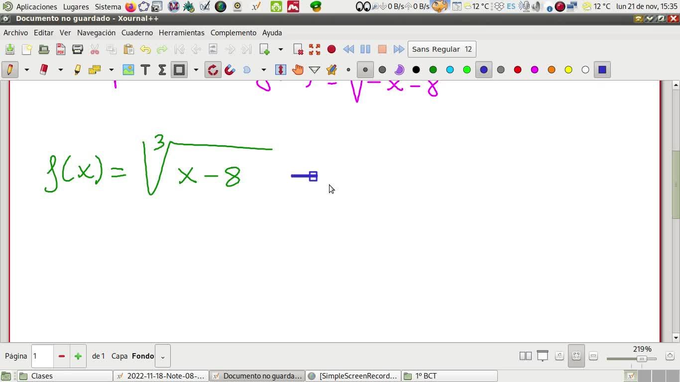Create a new document with the New icon
This screenshot has height=382, width=680.
tap(27, 49)
